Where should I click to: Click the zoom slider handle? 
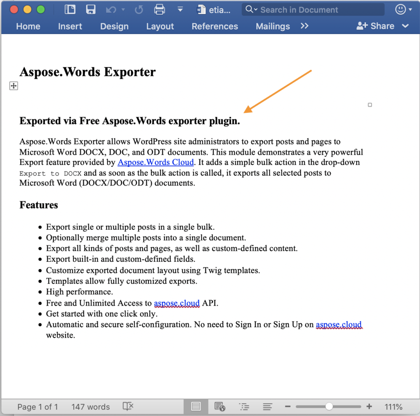(x=329, y=407)
